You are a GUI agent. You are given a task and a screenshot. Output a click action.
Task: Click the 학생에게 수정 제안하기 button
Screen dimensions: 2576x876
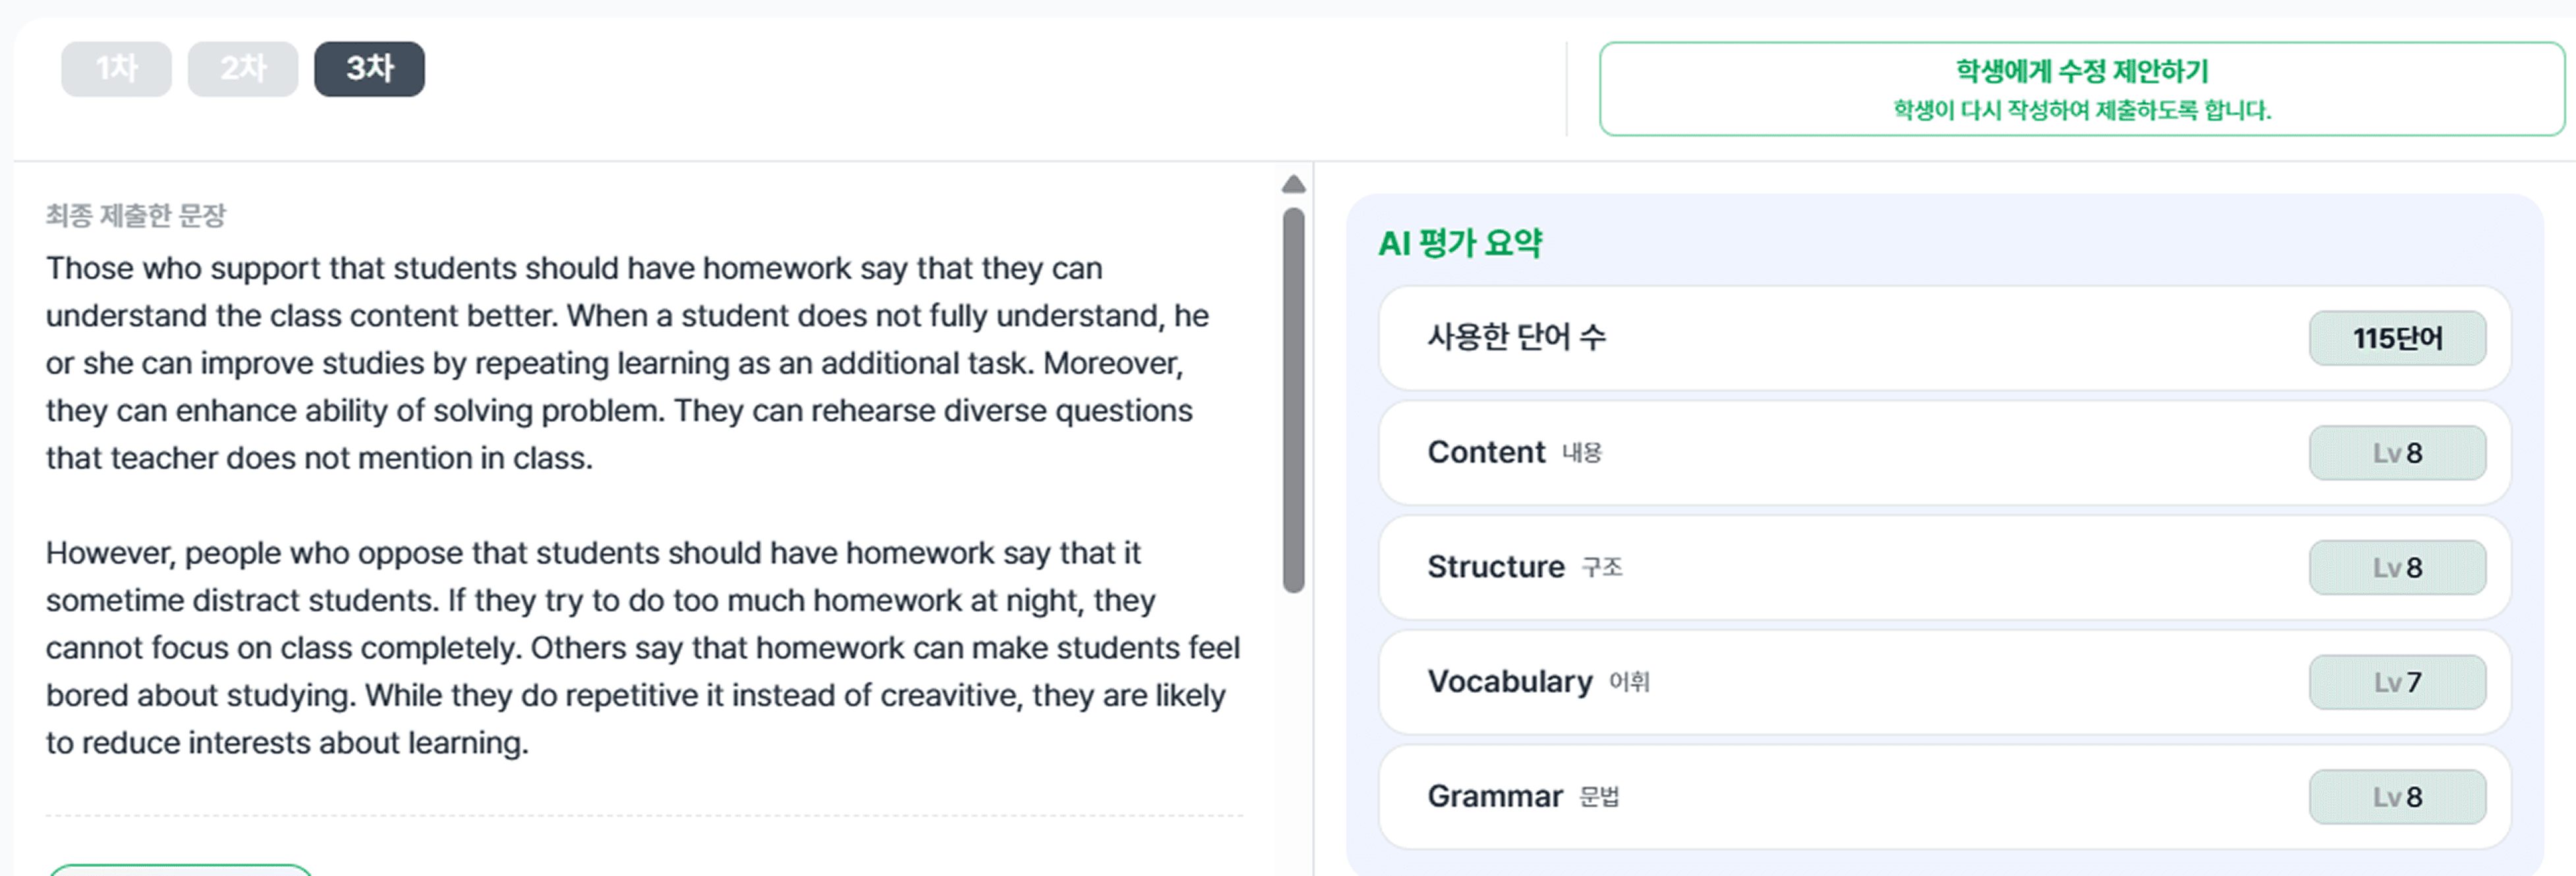pyautogui.click(x=2081, y=88)
